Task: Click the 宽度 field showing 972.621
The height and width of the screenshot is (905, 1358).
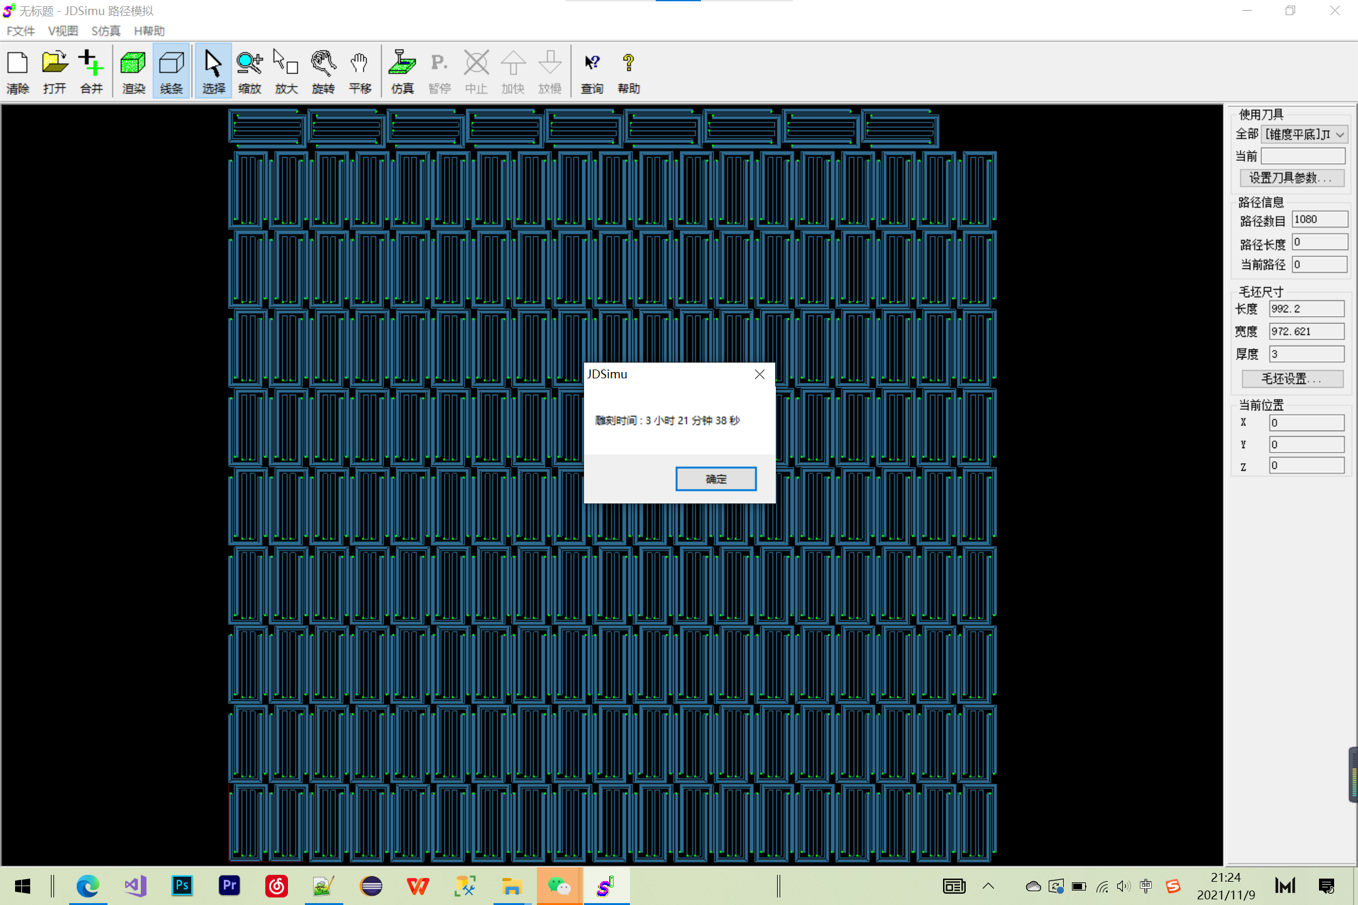Action: (x=1306, y=331)
